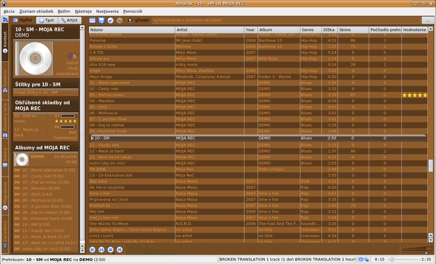Viewport: 436px width, 264px height.
Task: Click context panel scrollbar up arrow
Action: tap(82, 28)
